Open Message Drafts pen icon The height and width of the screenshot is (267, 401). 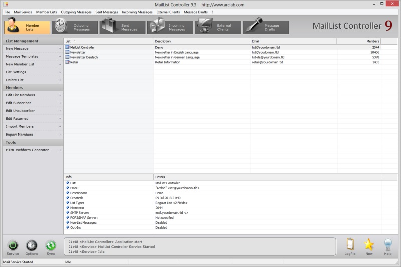click(x=254, y=25)
